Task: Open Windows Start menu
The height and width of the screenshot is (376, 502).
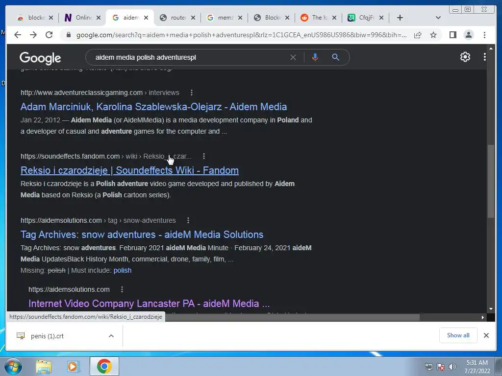Action: coord(13,366)
